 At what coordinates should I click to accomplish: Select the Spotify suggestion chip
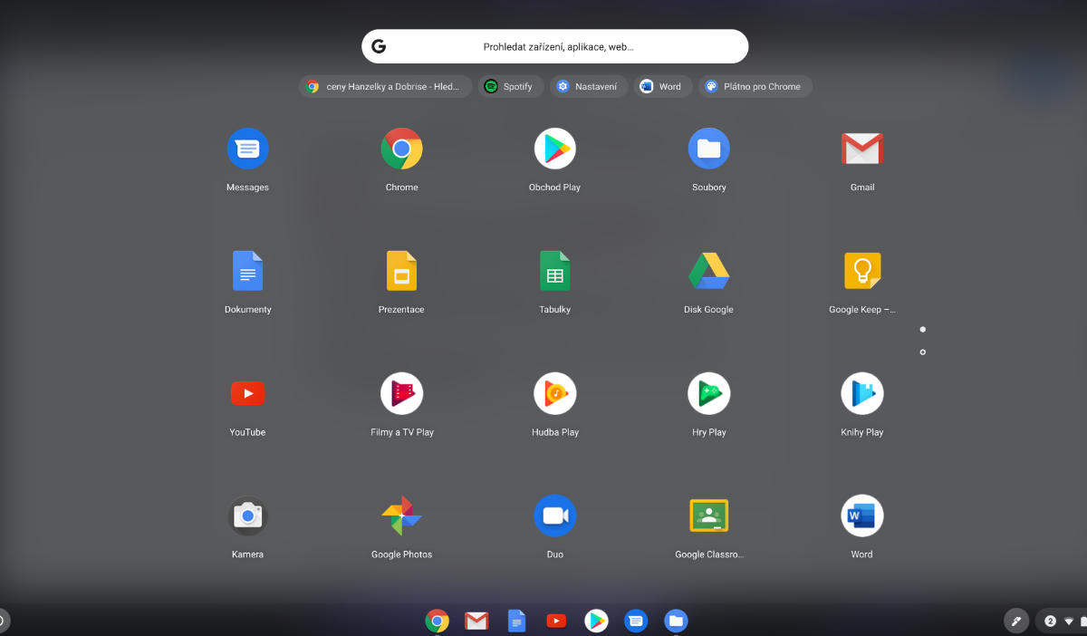coord(509,87)
